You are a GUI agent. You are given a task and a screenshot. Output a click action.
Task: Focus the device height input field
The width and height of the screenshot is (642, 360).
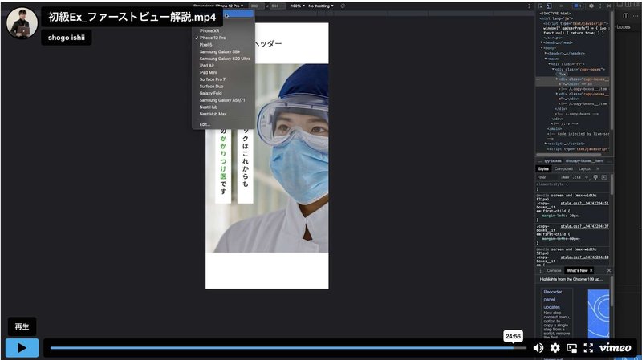pyautogui.click(x=276, y=6)
